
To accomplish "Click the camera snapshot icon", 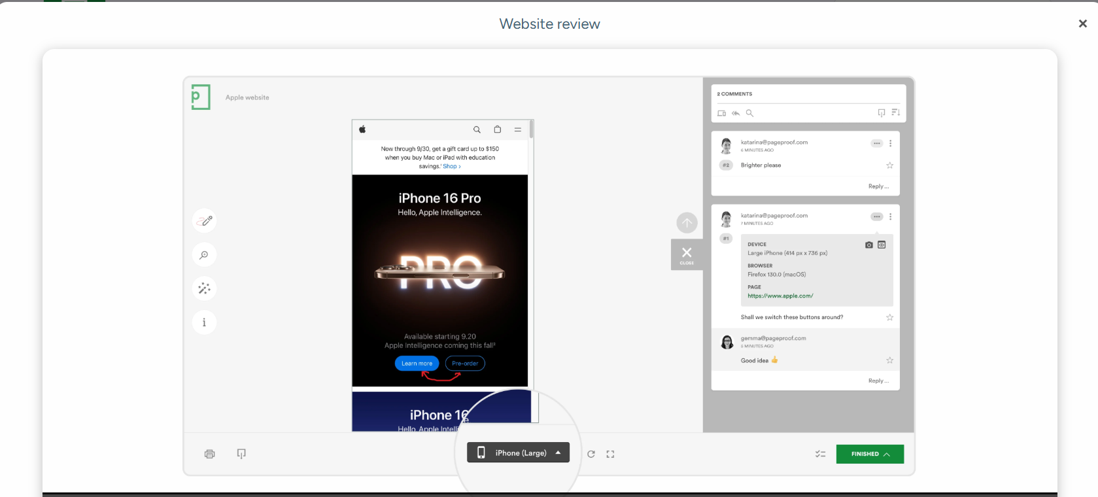I will 868,245.
